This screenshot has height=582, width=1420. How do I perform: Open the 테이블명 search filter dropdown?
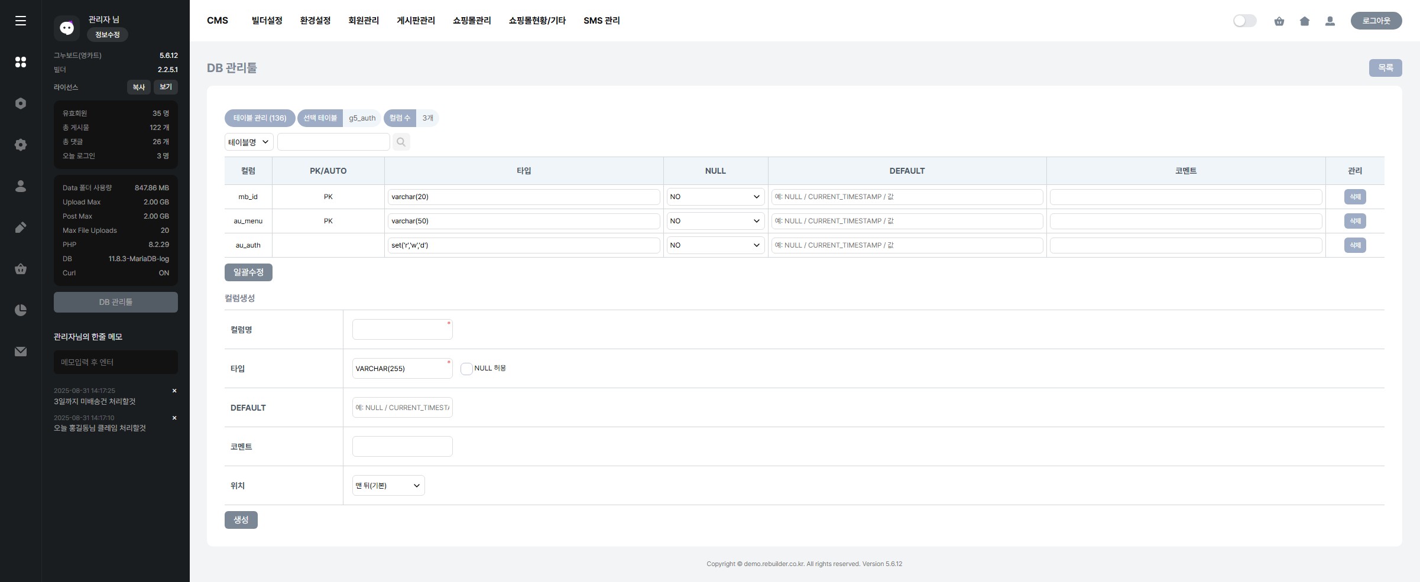248,142
